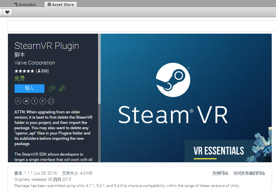Screen dimensions: 276x191
Task: Open Valve Corporation publisher link
Action: (x=35, y=63)
